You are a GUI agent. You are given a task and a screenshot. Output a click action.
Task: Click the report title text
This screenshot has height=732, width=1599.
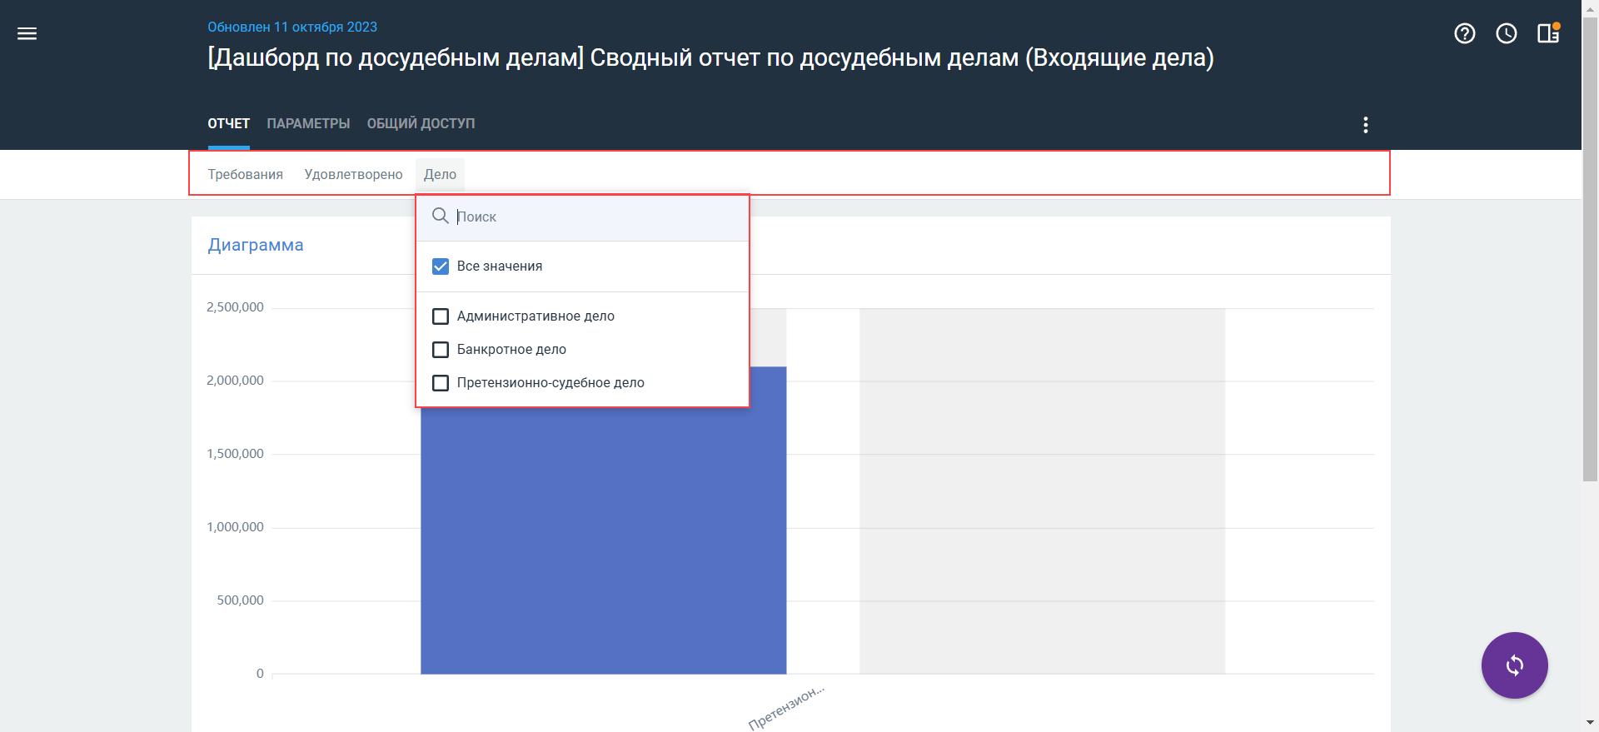pyautogui.click(x=710, y=57)
